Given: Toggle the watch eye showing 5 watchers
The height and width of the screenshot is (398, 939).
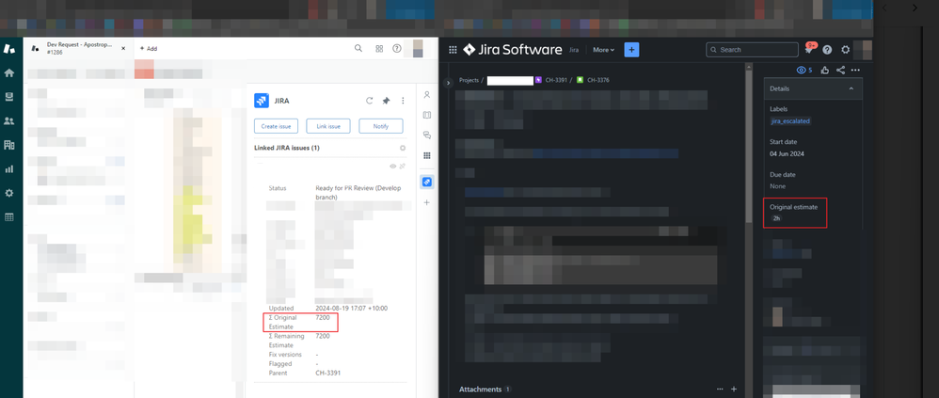Looking at the screenshot, I should click(804, 71).
